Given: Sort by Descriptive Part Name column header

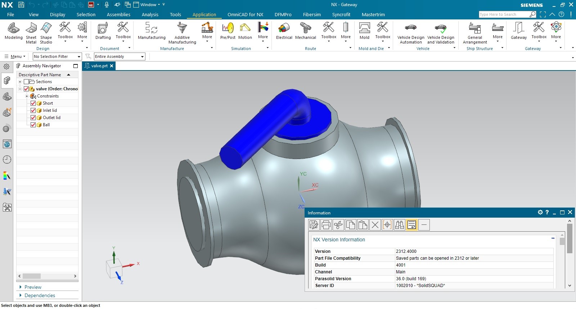Looking at the screenshot, I should click(47, 74).
